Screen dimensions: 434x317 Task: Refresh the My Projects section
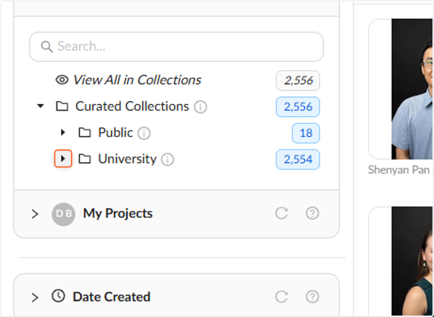click(281, 213)
